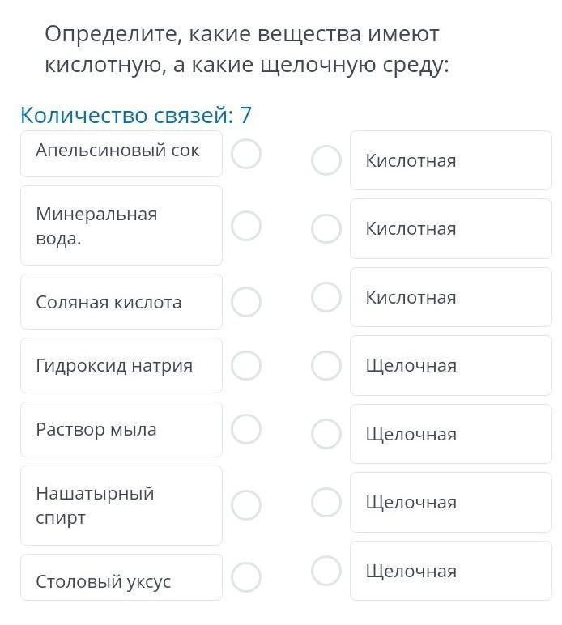Click the Соляная кислота item box

coord(121,302)
